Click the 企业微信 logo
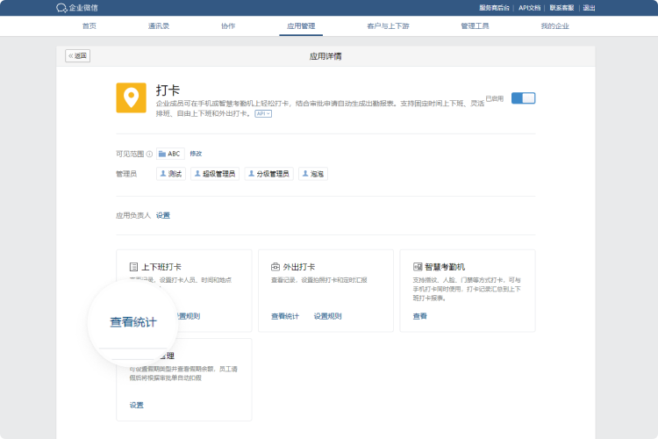Viewport: 658px width, 439px height. pos(77,8)
